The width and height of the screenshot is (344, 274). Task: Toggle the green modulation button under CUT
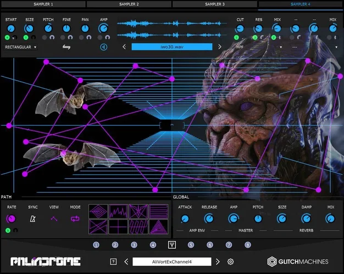(x=236, y=37)
